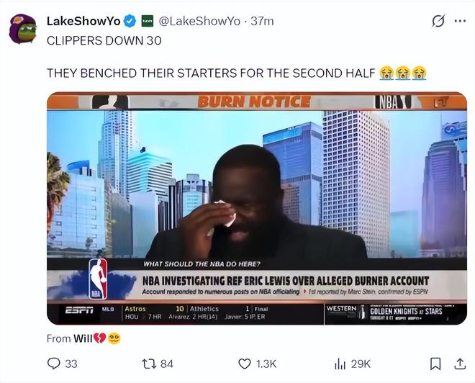This screenshot has height=383, width=475.
Task: Play the Burn Notice ESPN video
Action: pos(257,208)
